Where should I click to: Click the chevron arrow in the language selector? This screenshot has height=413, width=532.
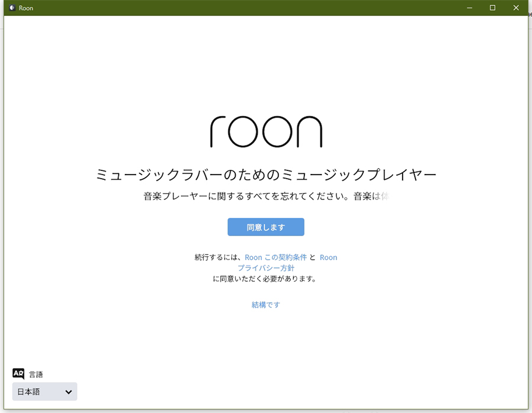point(69,392)
